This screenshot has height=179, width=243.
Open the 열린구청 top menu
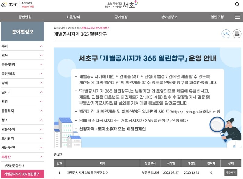coord(217,17)
